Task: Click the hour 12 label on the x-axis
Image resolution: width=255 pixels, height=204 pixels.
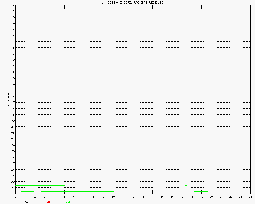Action: [133, 197]
